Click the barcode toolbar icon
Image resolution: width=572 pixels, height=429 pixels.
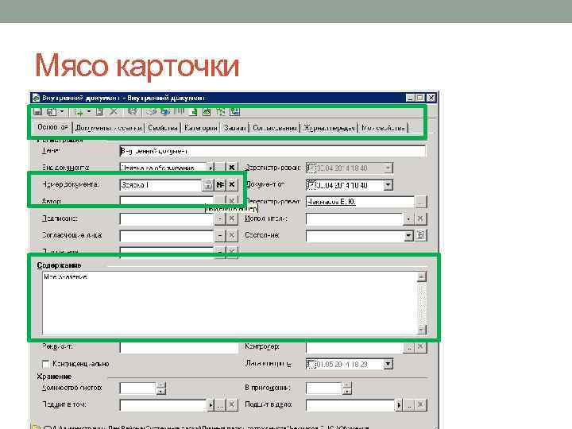tap(179, 112)
